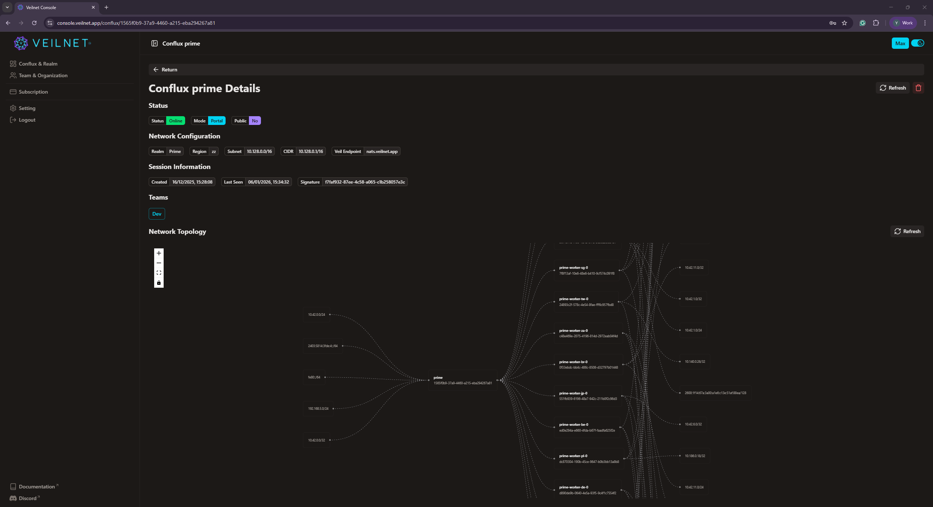Open the Setting gear in the sidebar
The width and height of the screenshot is (933, 507).
coord(27,108)
